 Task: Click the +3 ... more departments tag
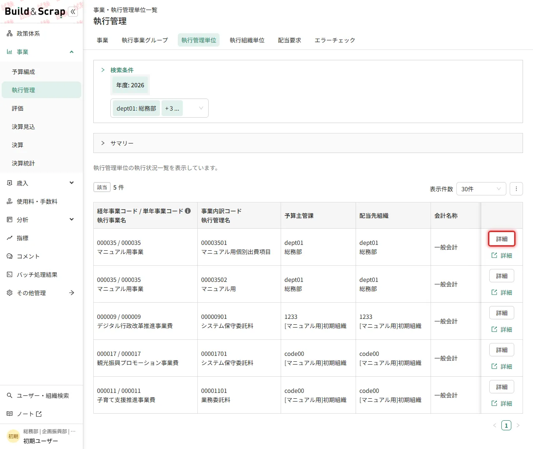pos(172,109)
